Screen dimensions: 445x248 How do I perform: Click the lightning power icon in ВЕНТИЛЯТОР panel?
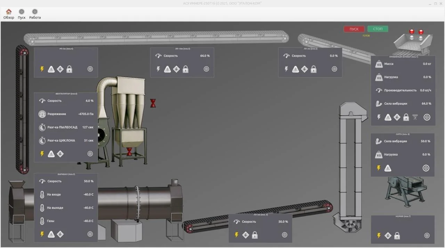[x=42, y=154]
